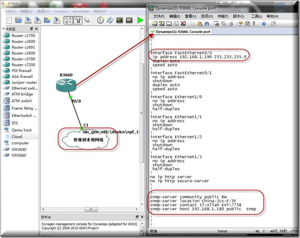Select Router c2600 in node types
The image size is (300, 238).
tap(20, 41)
